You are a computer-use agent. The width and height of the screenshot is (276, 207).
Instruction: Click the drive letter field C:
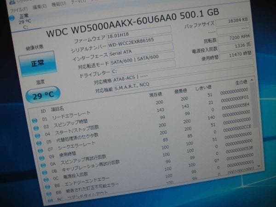coord(143,68)
